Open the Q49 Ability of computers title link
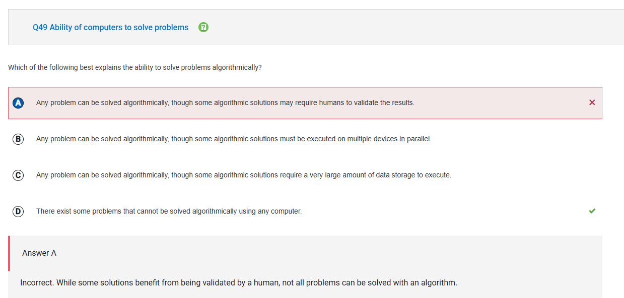This screenshot has width=624, height=298. [110, 27]
